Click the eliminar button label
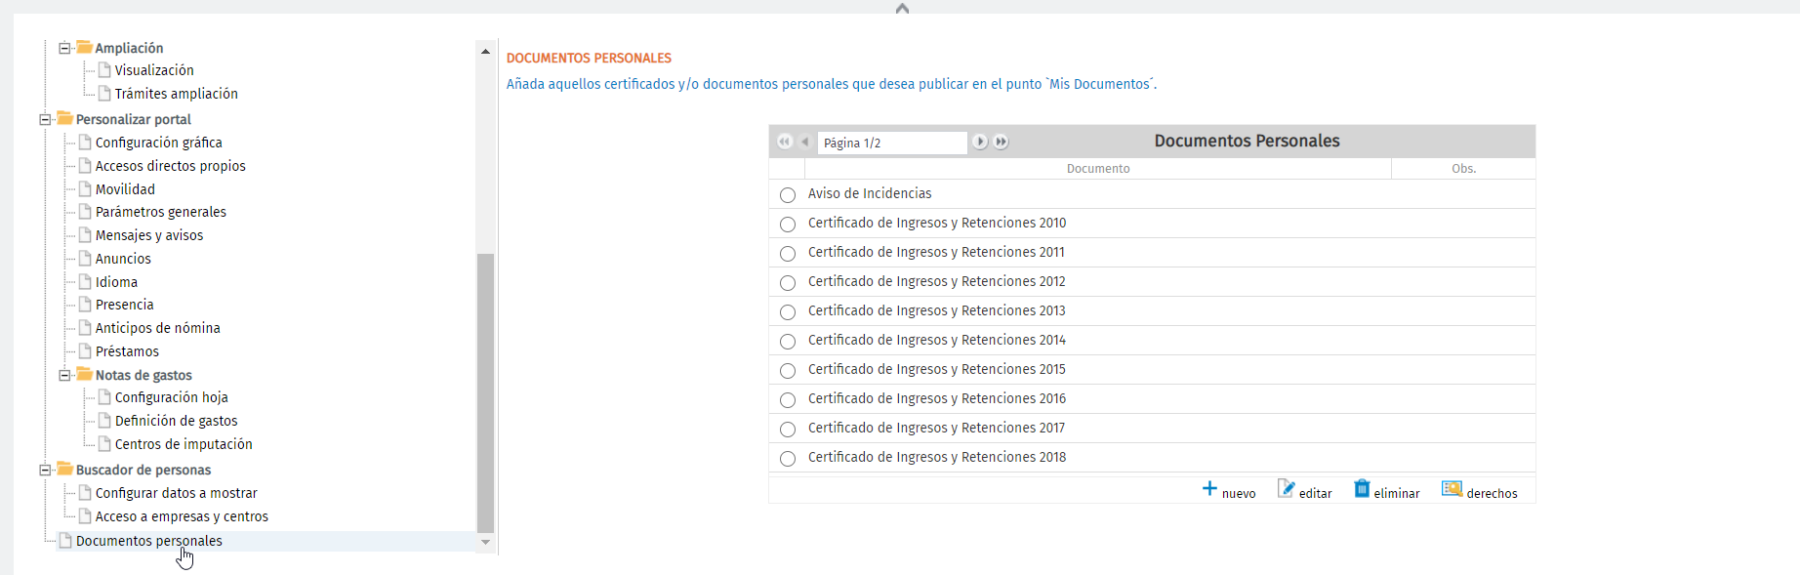The width and height of the screenshot is (1800, 575). tap(1397, 493)
